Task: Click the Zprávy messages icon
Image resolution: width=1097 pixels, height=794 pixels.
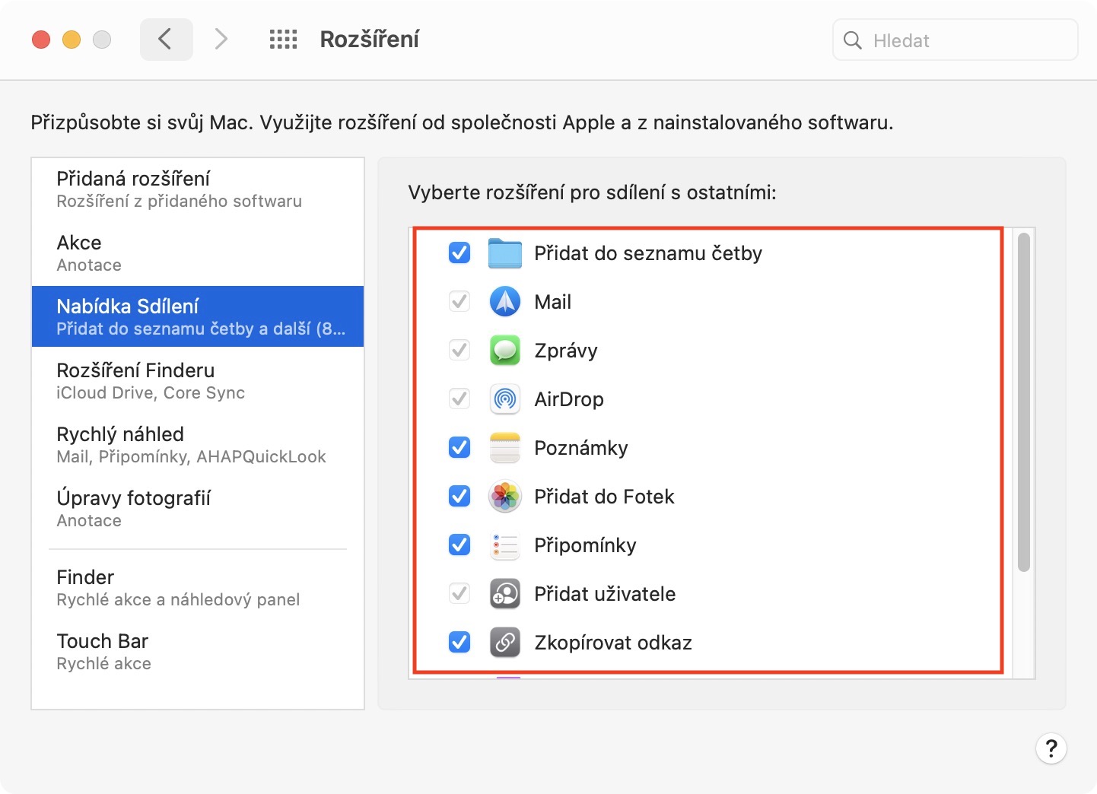Action: (x=504, y=351)
